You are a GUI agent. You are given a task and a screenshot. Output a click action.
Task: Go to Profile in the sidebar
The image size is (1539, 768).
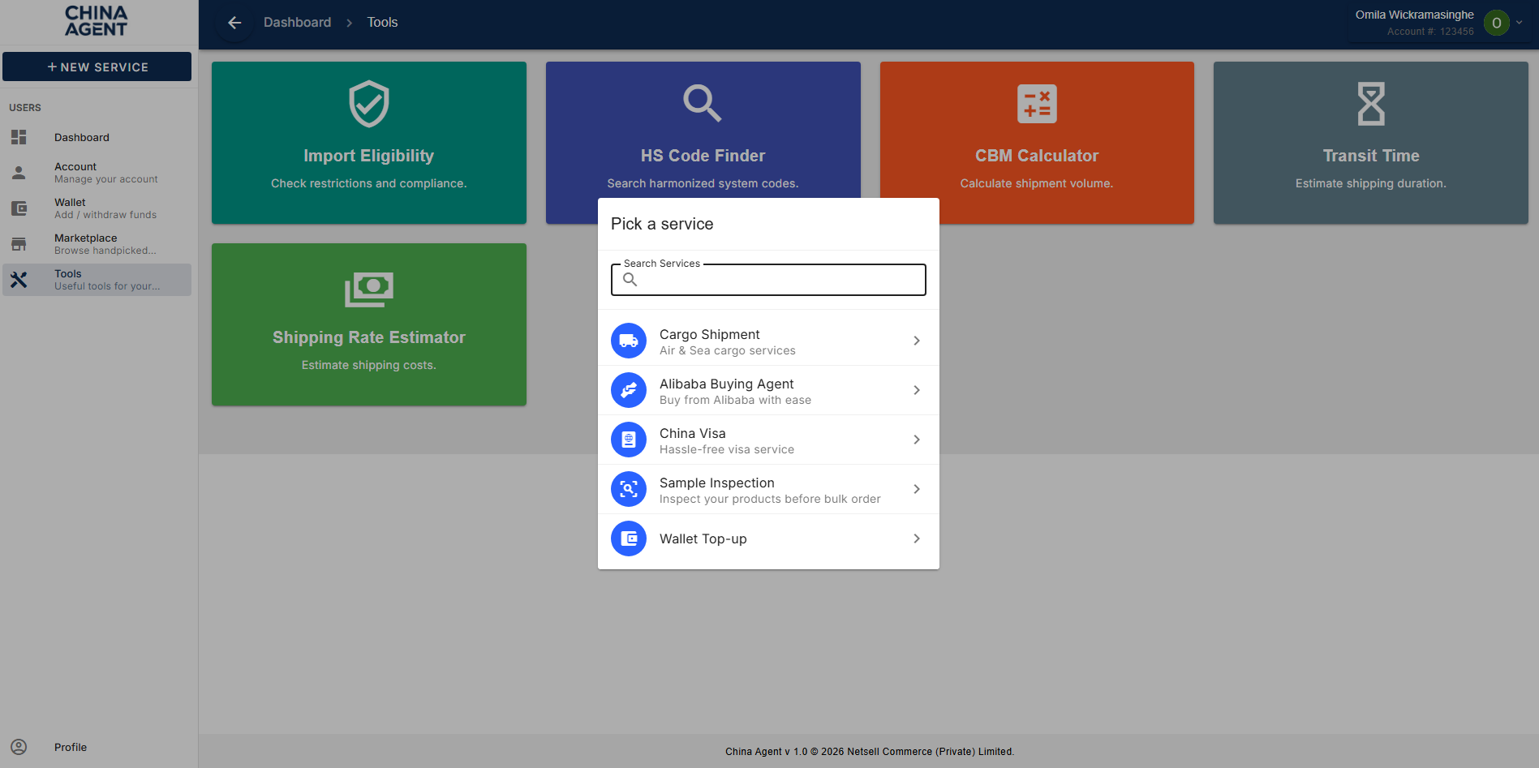click(71, 747)
